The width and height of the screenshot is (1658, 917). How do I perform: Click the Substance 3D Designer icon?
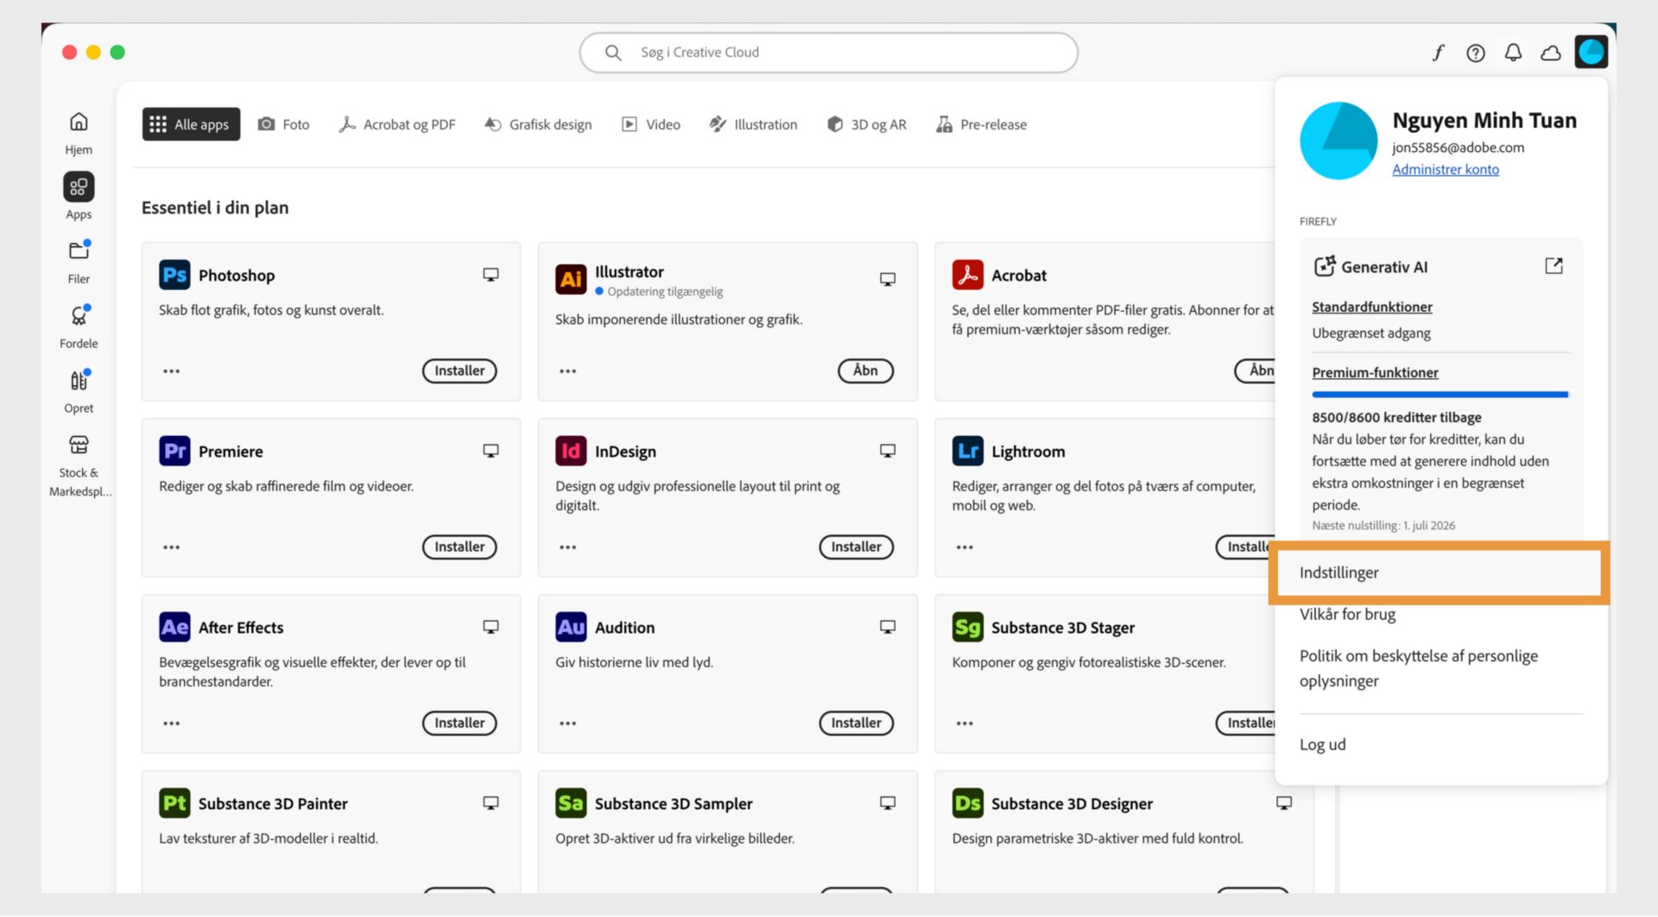[967, 803]
